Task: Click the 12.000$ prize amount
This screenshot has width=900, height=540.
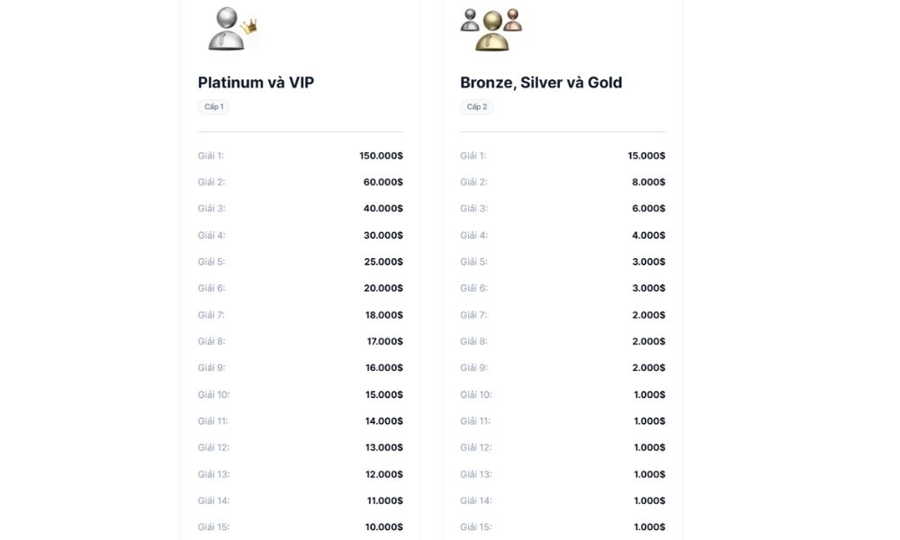Action: [x=384, y=474]
